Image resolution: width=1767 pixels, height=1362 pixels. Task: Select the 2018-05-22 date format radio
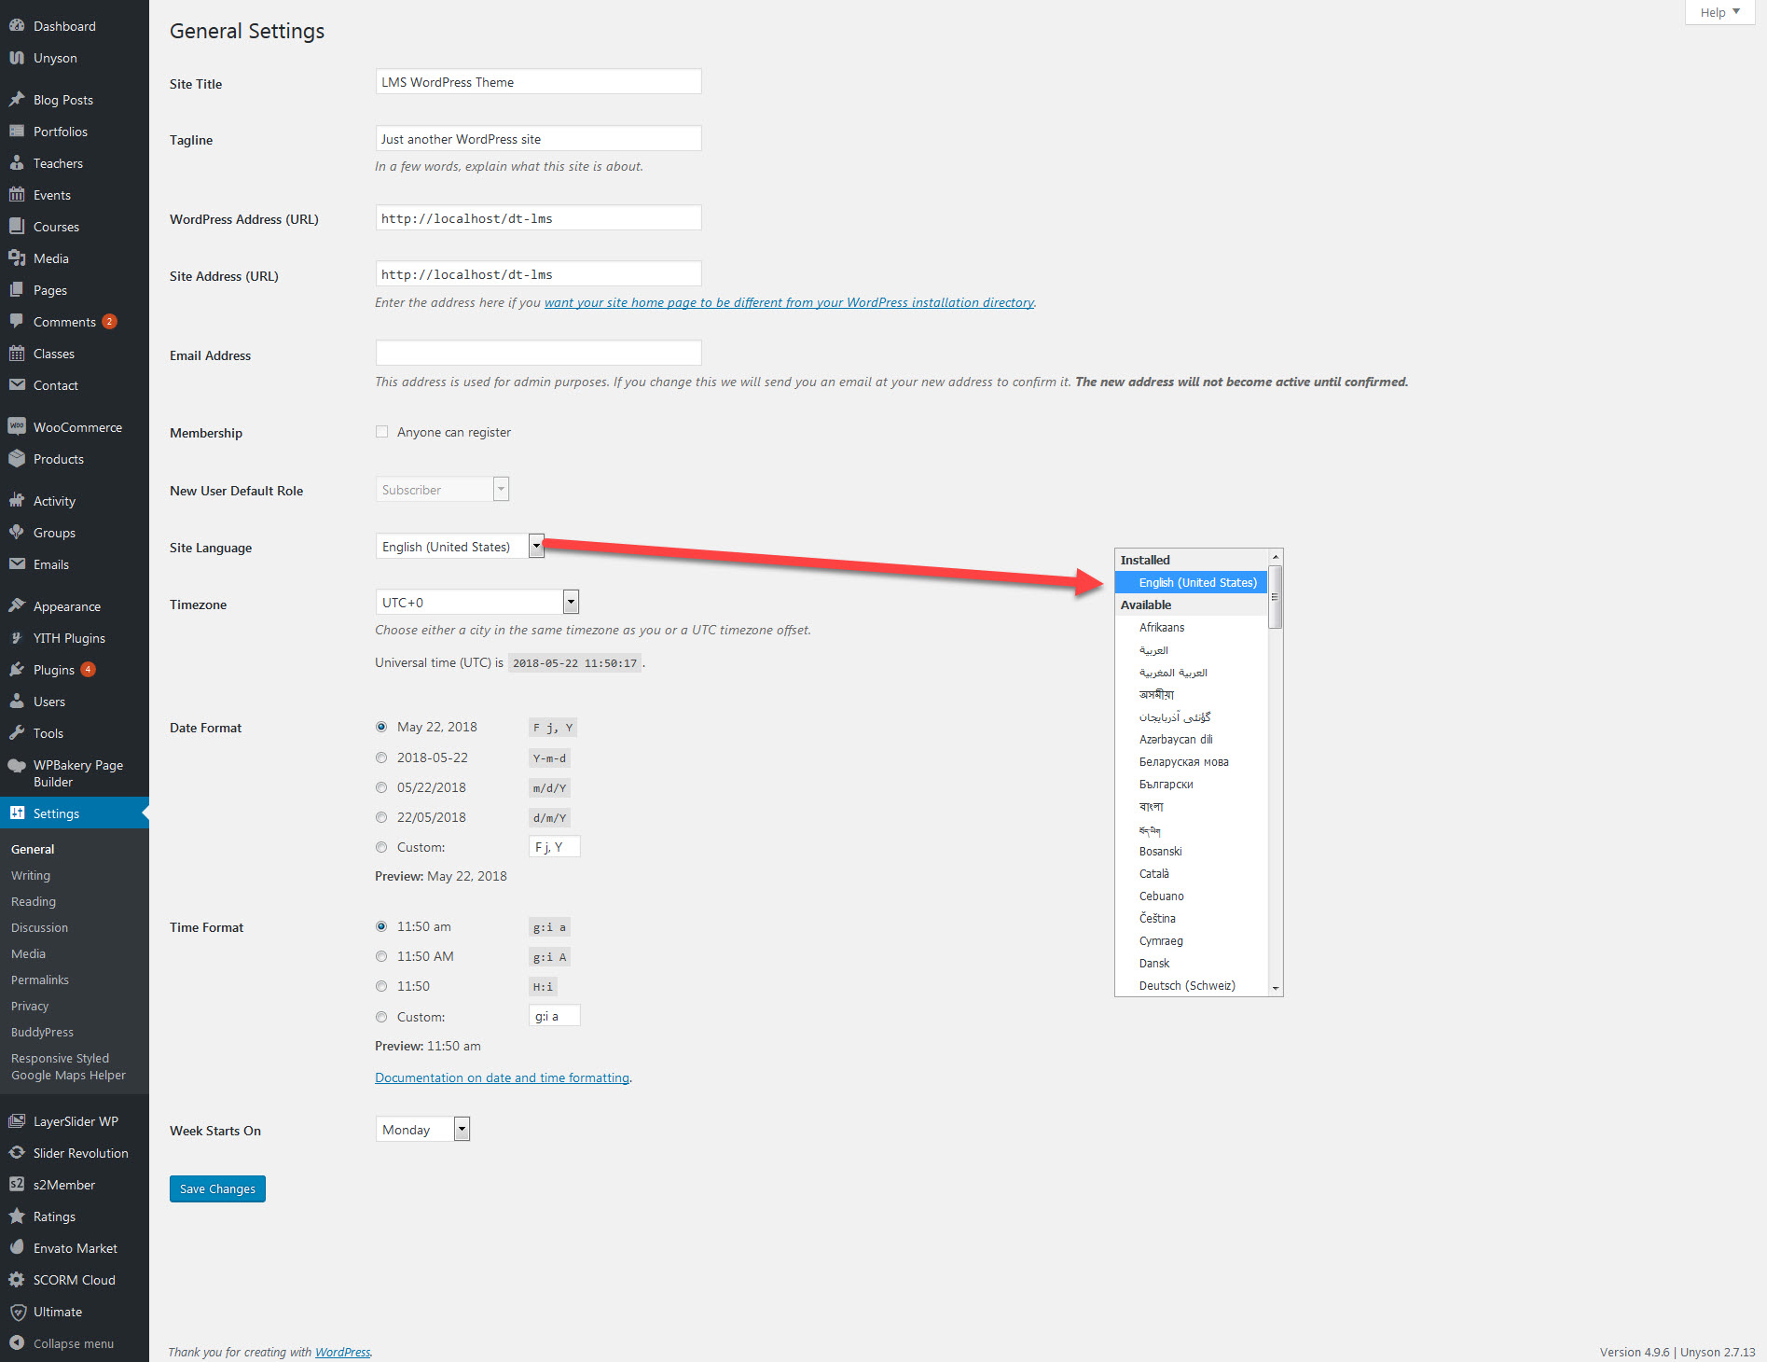(x=381, y=758)
